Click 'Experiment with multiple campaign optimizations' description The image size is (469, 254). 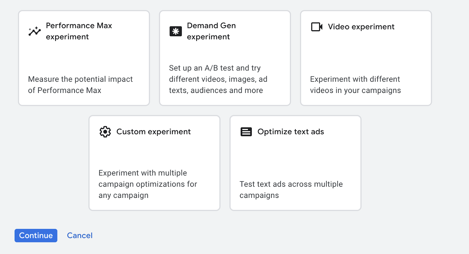[148, 184]
